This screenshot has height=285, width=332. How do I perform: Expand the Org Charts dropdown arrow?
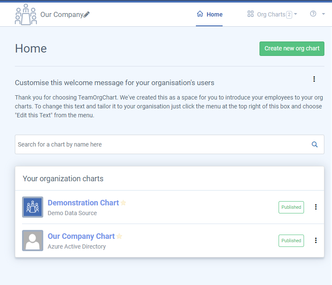(x=296, y=14)
